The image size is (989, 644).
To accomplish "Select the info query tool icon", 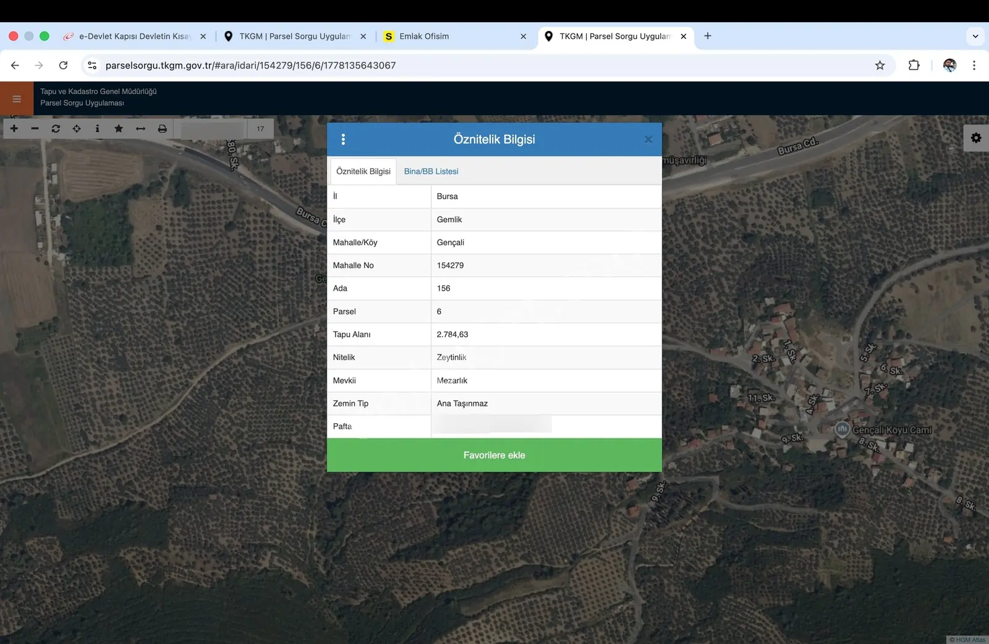I will tap(97, 129).
